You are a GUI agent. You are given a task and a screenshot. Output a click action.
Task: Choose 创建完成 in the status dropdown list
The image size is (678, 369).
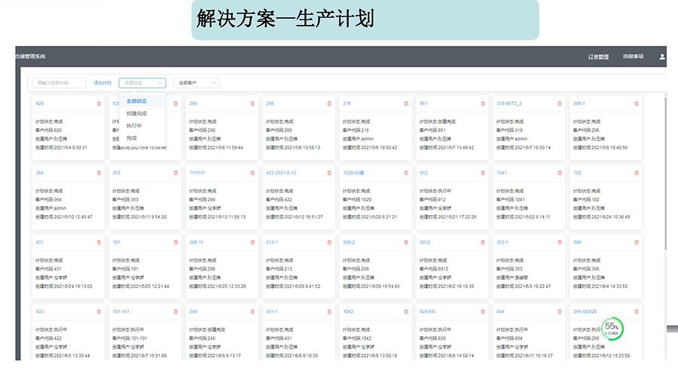[x=136, y=113]
